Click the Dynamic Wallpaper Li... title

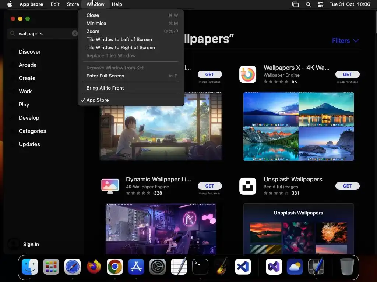(x=158, y=179)
